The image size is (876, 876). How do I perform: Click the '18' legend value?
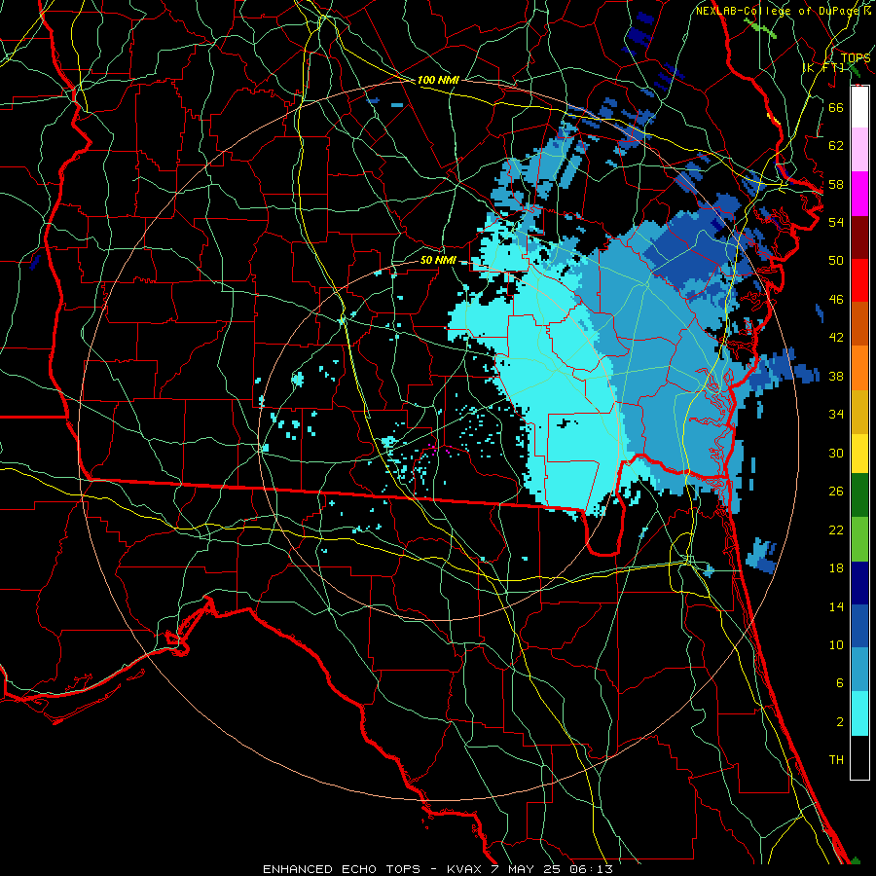coord(836,568)
